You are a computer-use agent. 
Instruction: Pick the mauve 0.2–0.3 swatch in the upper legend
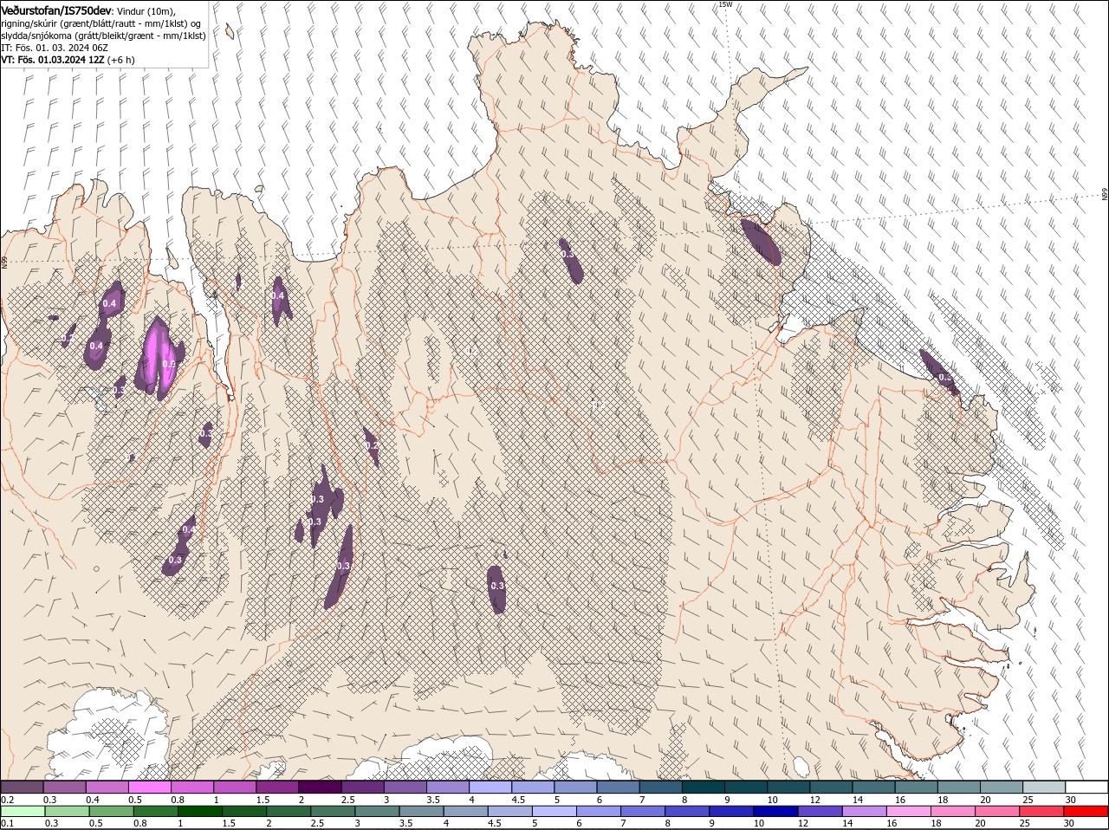point(22,787)
